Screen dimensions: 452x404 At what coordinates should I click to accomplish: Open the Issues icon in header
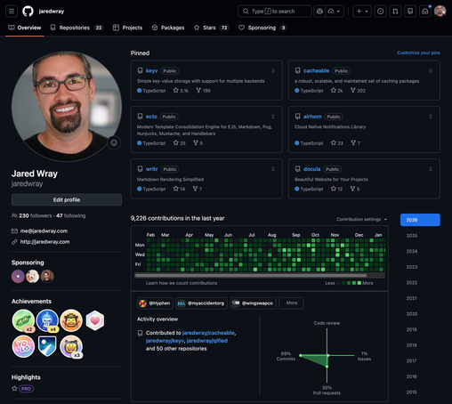pos(380,12)
